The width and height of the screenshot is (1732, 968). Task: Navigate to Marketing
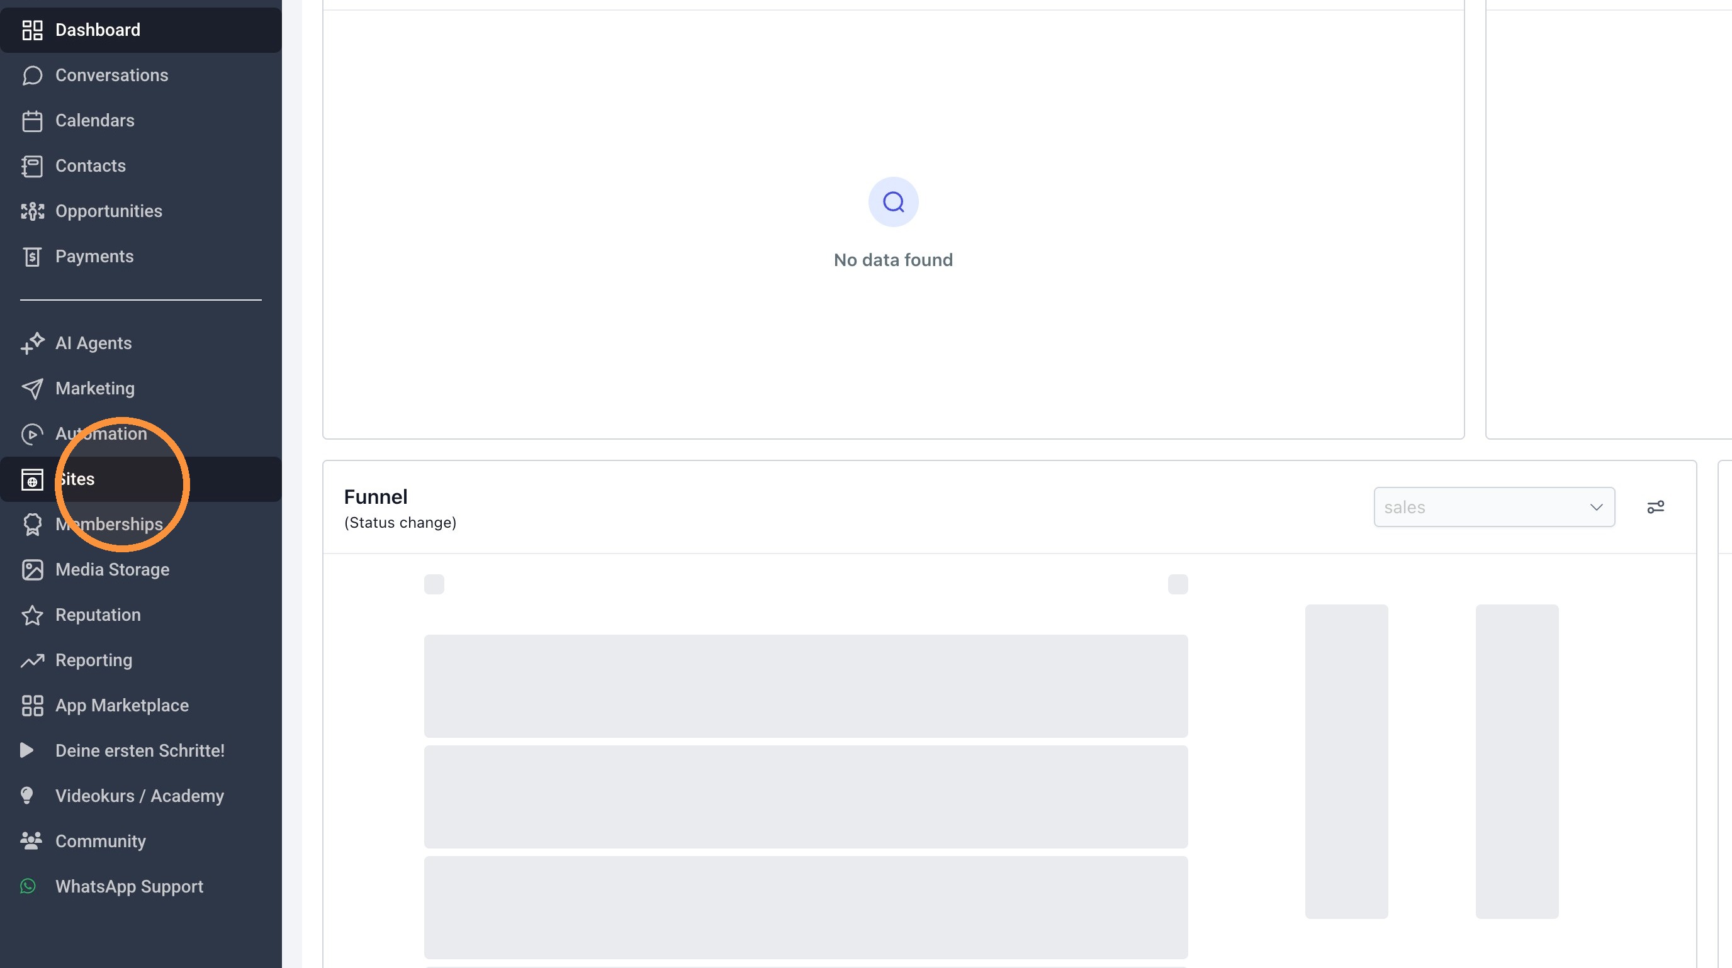tap(140, 388)
